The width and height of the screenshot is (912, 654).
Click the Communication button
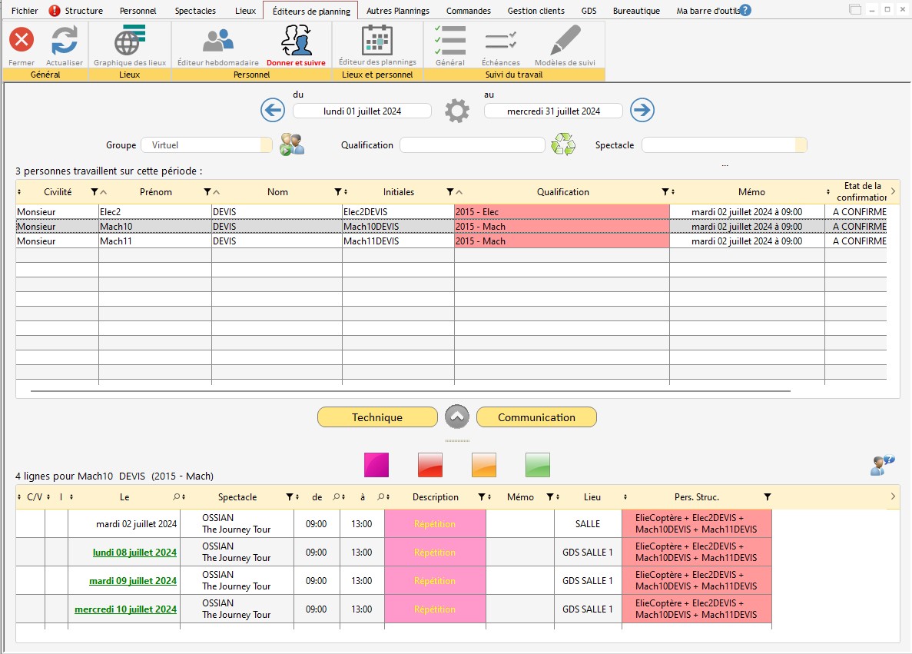click(536, 417)
